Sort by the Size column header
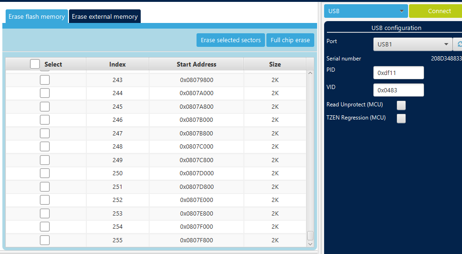Screen dimensions: 462x254 click(275, 64)
